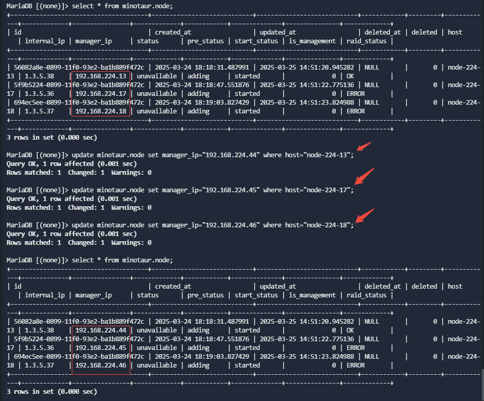Click Rows matched line under node-224-17 update
This screenshot has height=401, width=484.
click(79, 208)
